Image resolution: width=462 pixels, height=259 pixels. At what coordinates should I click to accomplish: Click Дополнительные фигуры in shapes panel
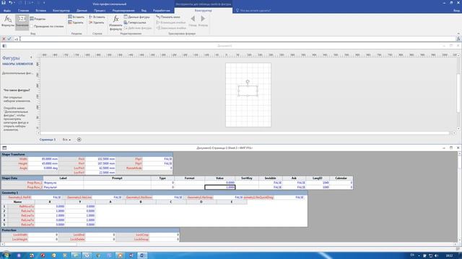[17, 73]
